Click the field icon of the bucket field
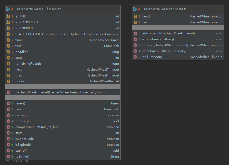 [8, 81]
